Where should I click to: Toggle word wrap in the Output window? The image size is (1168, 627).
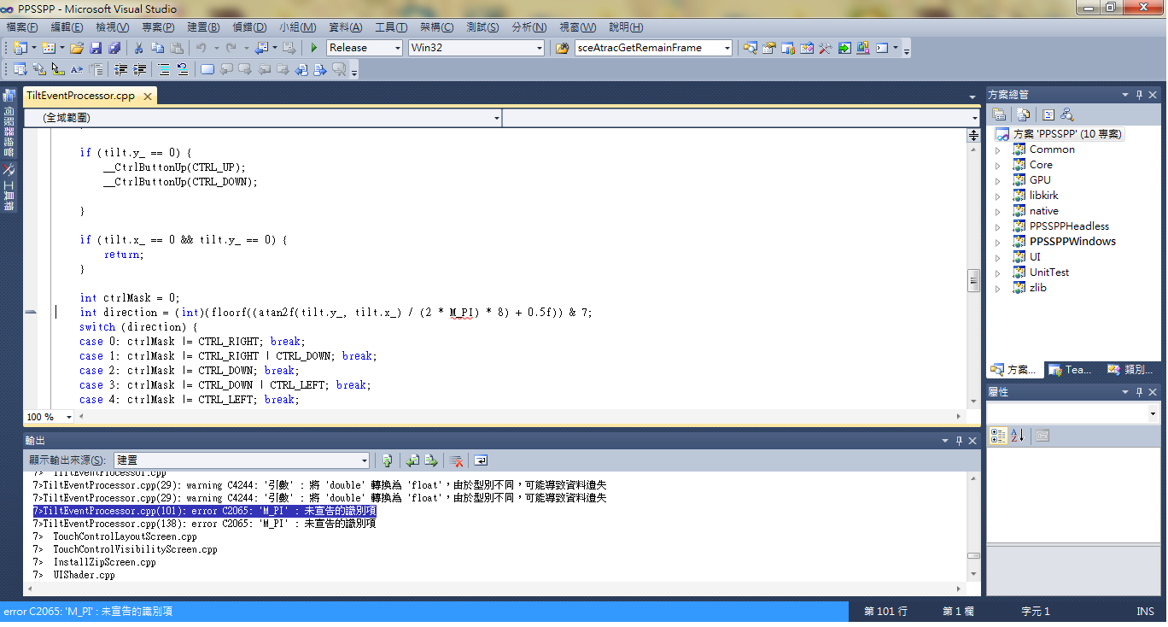pyautogui.click(x=481, y=460)
